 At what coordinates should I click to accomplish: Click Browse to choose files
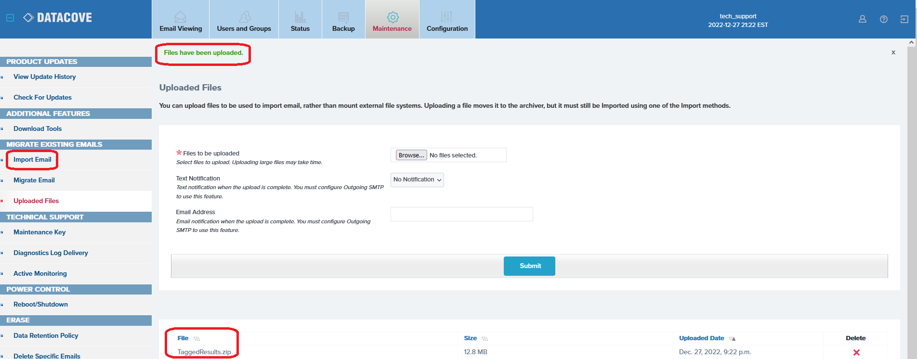pos(411,155)
